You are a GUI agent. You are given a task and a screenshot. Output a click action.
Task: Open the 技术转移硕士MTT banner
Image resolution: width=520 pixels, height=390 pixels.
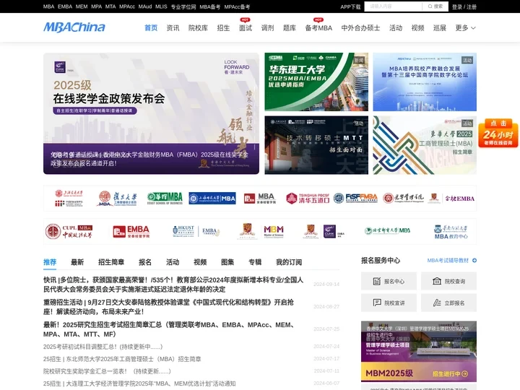coord(316,145)
